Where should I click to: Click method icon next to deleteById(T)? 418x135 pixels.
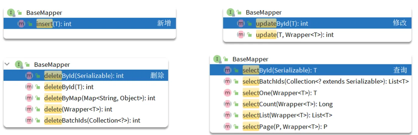coord(29,87)
